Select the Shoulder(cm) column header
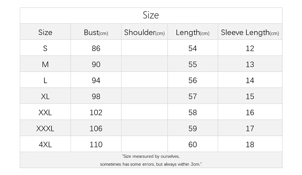 pos(144,33)
